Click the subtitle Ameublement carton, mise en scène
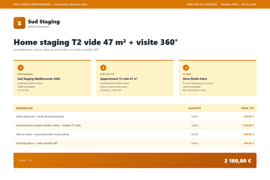The height and width of the screenshot is (180, 270). [56, 50]
